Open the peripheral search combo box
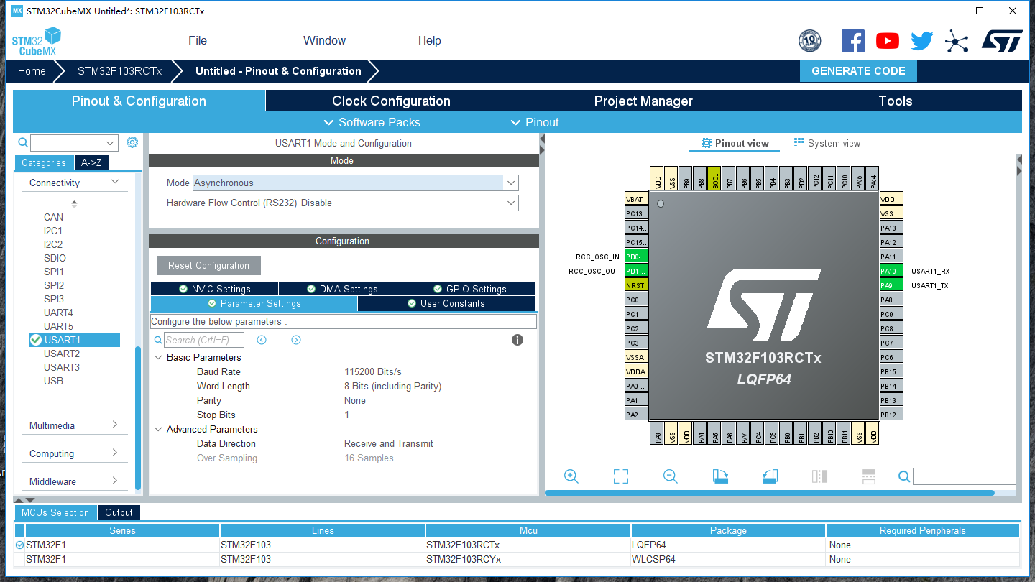The width and height of the screenshot is (1035, 582). (74, 143)
